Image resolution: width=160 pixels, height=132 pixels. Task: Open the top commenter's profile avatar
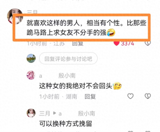15,16
